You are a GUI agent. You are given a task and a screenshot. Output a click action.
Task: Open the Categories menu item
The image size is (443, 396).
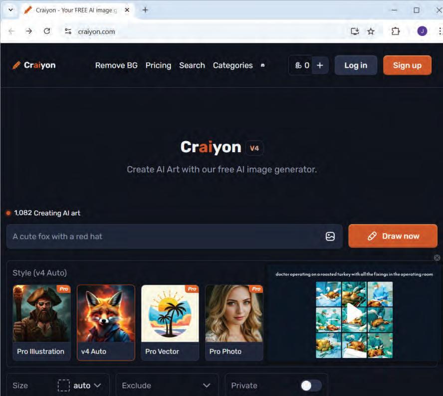pos(233,65)
